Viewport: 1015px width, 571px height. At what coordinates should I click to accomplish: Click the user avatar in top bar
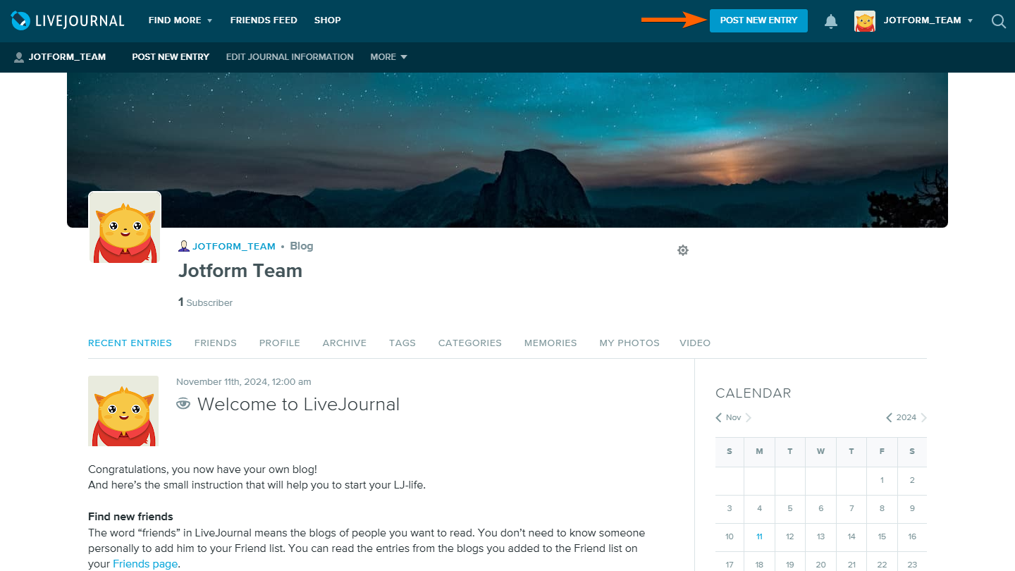865,21
